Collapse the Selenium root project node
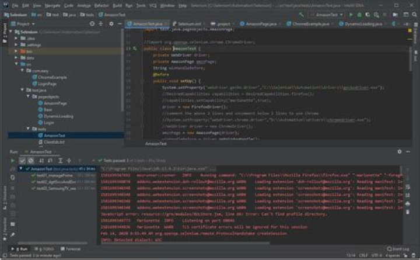Screen dimensions: 420x260 point(11,32)
